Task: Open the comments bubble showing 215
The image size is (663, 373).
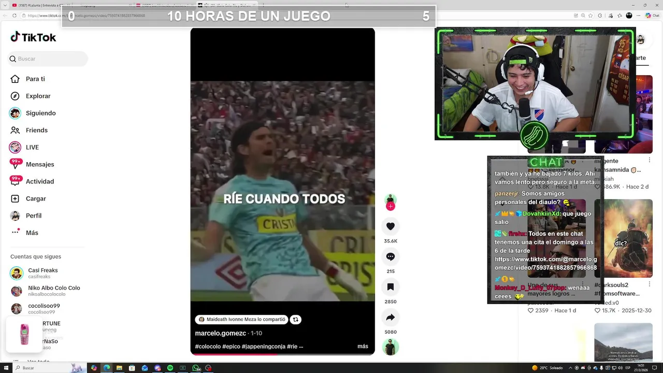Action: pos(391,256)
